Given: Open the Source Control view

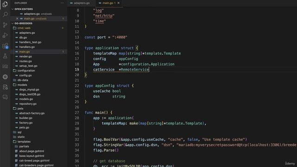Looking at the screenshot, I should point(5,25).
